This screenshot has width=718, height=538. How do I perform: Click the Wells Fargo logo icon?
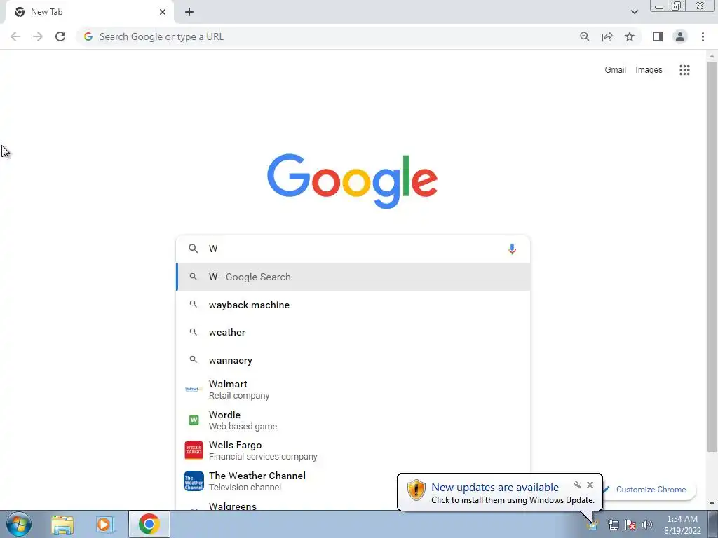194,450
